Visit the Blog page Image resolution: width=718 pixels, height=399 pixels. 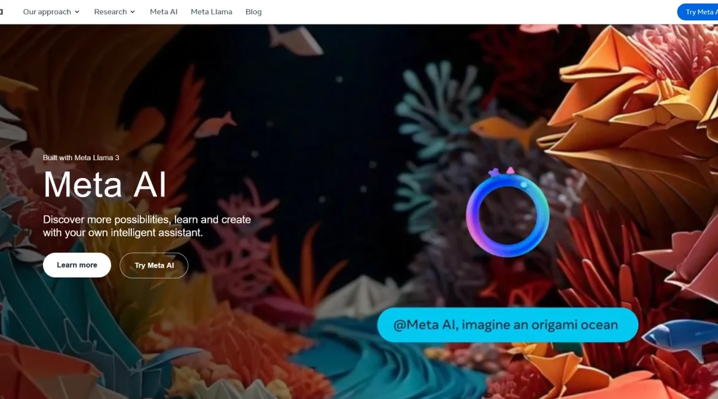[253, 12]
